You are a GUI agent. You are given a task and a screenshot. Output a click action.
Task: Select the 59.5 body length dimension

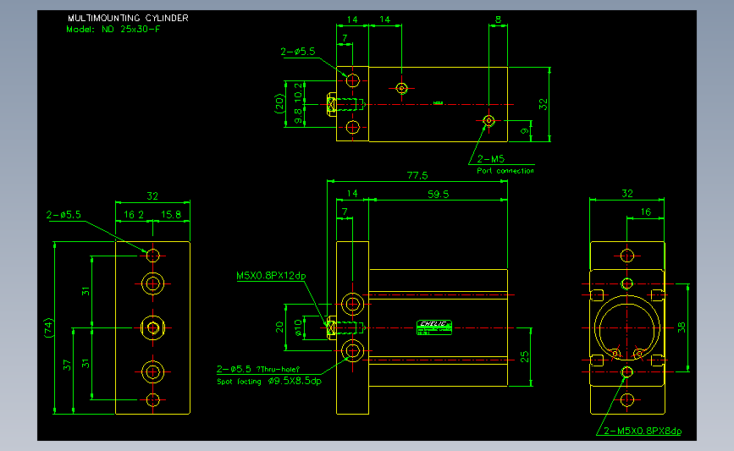(x=439, y=194)
